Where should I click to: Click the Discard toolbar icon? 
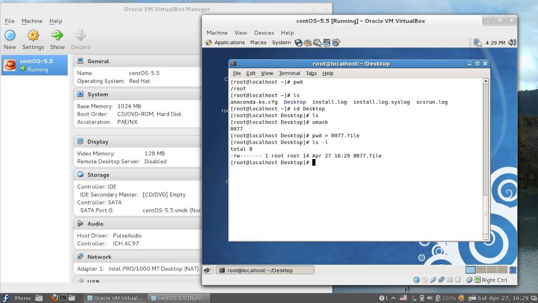pyautogui.click(x=80, y=35)
